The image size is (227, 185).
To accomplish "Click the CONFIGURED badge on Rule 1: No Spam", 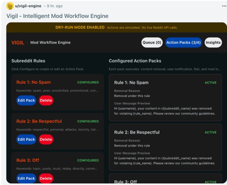I will [88, 82].
